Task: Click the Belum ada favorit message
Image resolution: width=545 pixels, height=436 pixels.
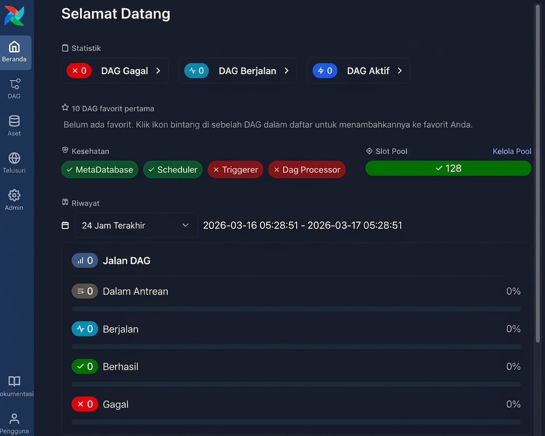Action: click(268, 125)
